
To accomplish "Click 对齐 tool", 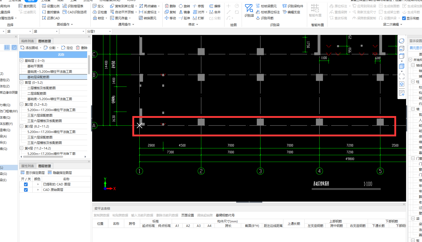I will [x=198, y=12].
